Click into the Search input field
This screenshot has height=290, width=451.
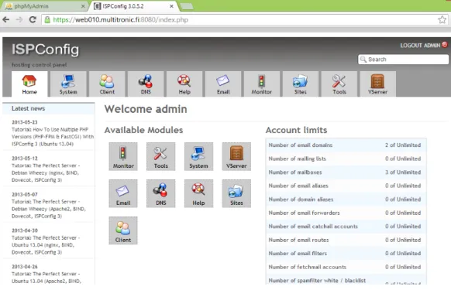403,60
